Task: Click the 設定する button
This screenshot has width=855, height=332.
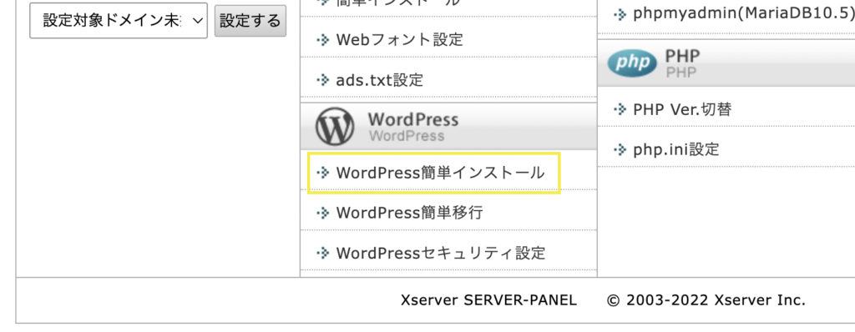Action: pyautogui.click(x=250, y=21)
